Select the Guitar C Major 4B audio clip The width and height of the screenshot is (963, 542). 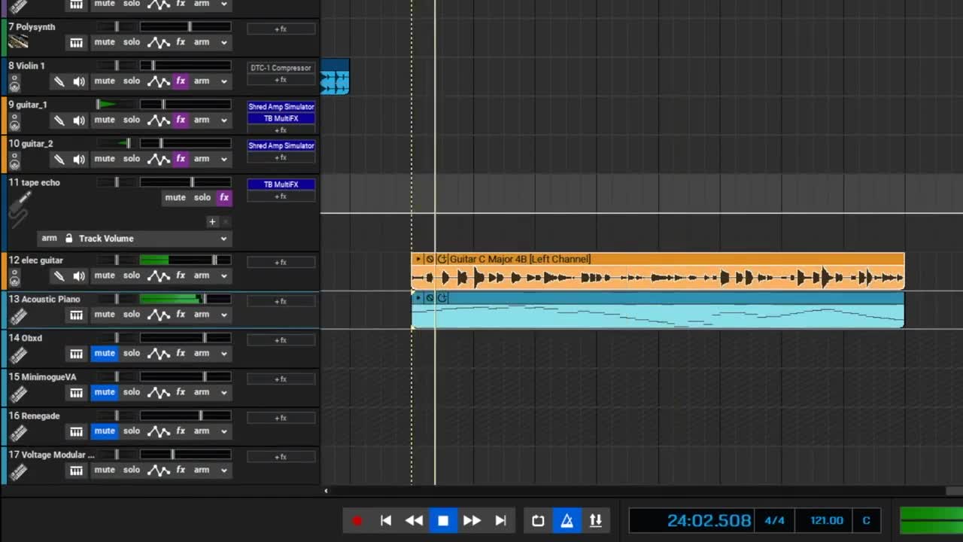click(658, 272)
